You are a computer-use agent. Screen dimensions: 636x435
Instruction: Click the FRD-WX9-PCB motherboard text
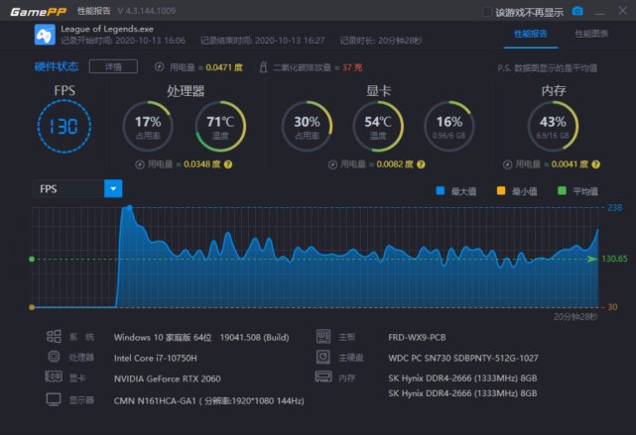point(417,337)
